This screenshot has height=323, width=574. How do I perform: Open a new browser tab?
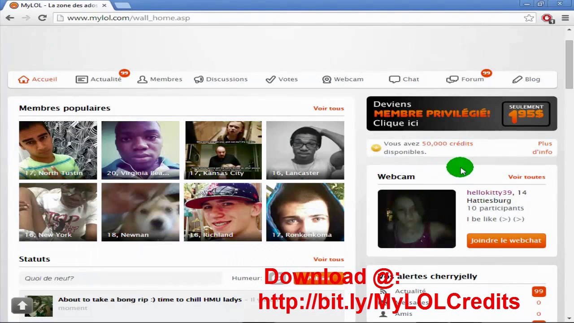pyautogui.click(x=122, y=5)
